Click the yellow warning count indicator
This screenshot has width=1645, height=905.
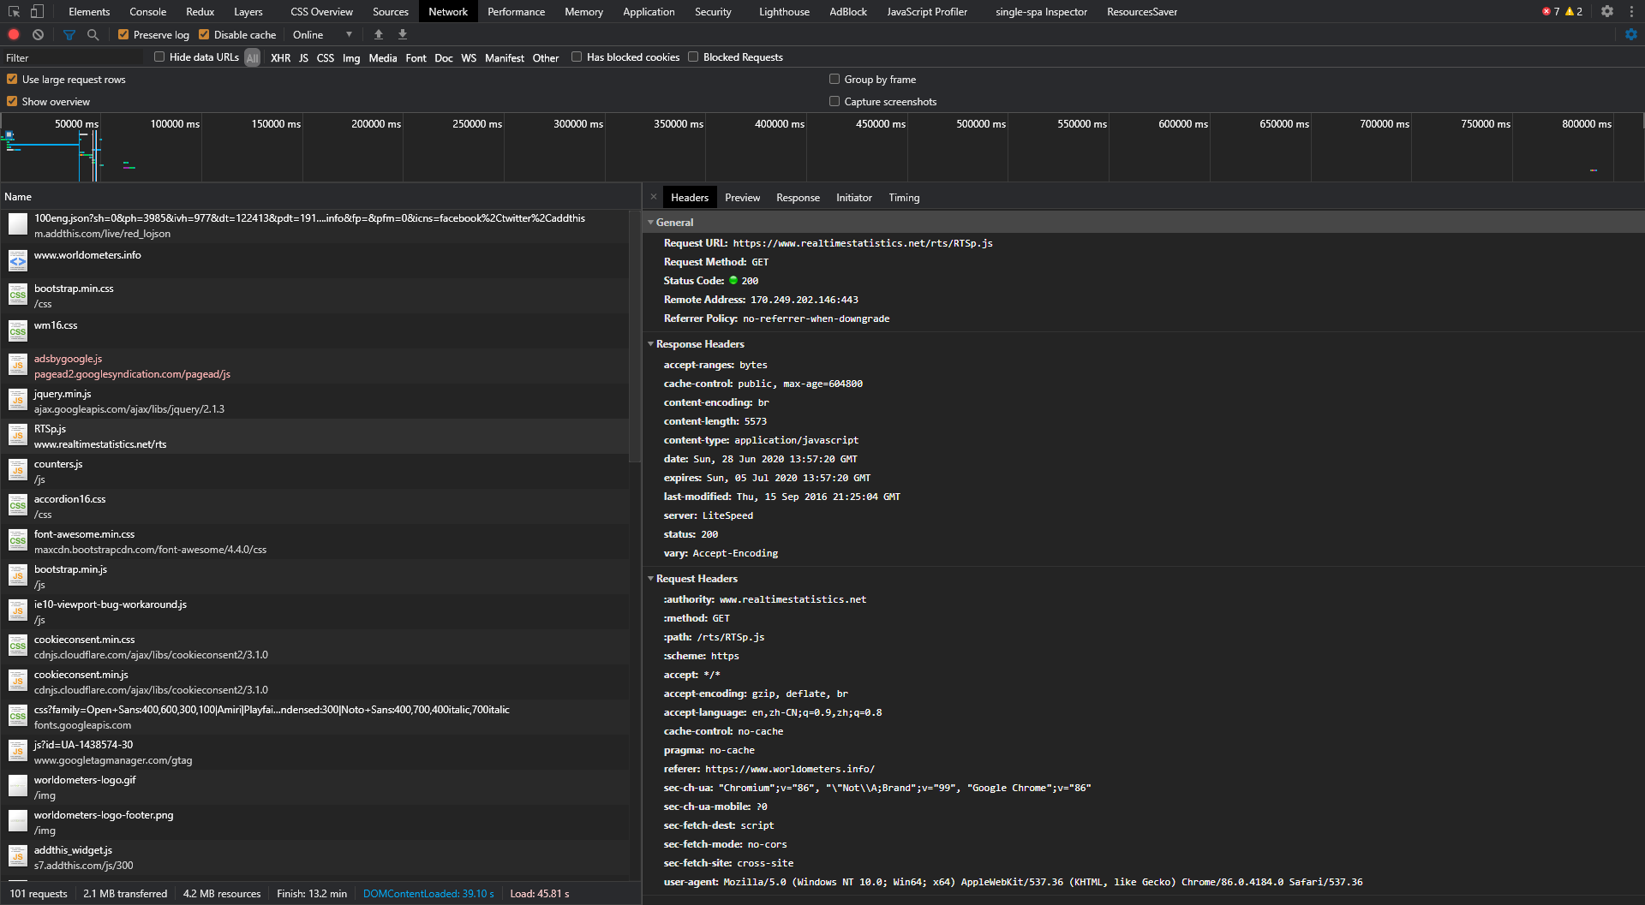tap(1574, 12)
